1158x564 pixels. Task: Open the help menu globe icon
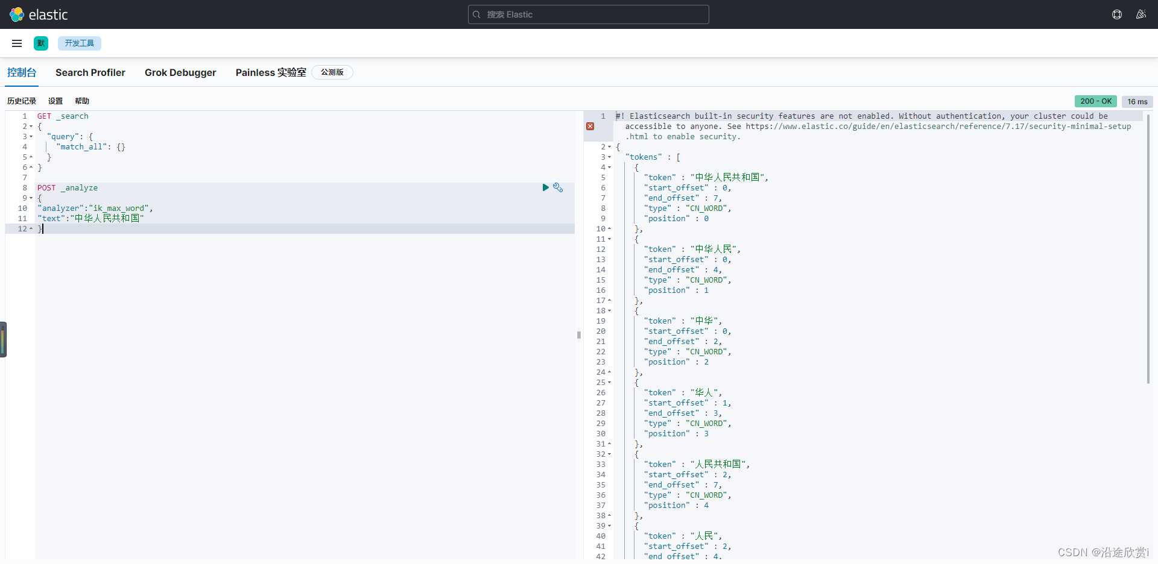click(x=1117, y=14)
